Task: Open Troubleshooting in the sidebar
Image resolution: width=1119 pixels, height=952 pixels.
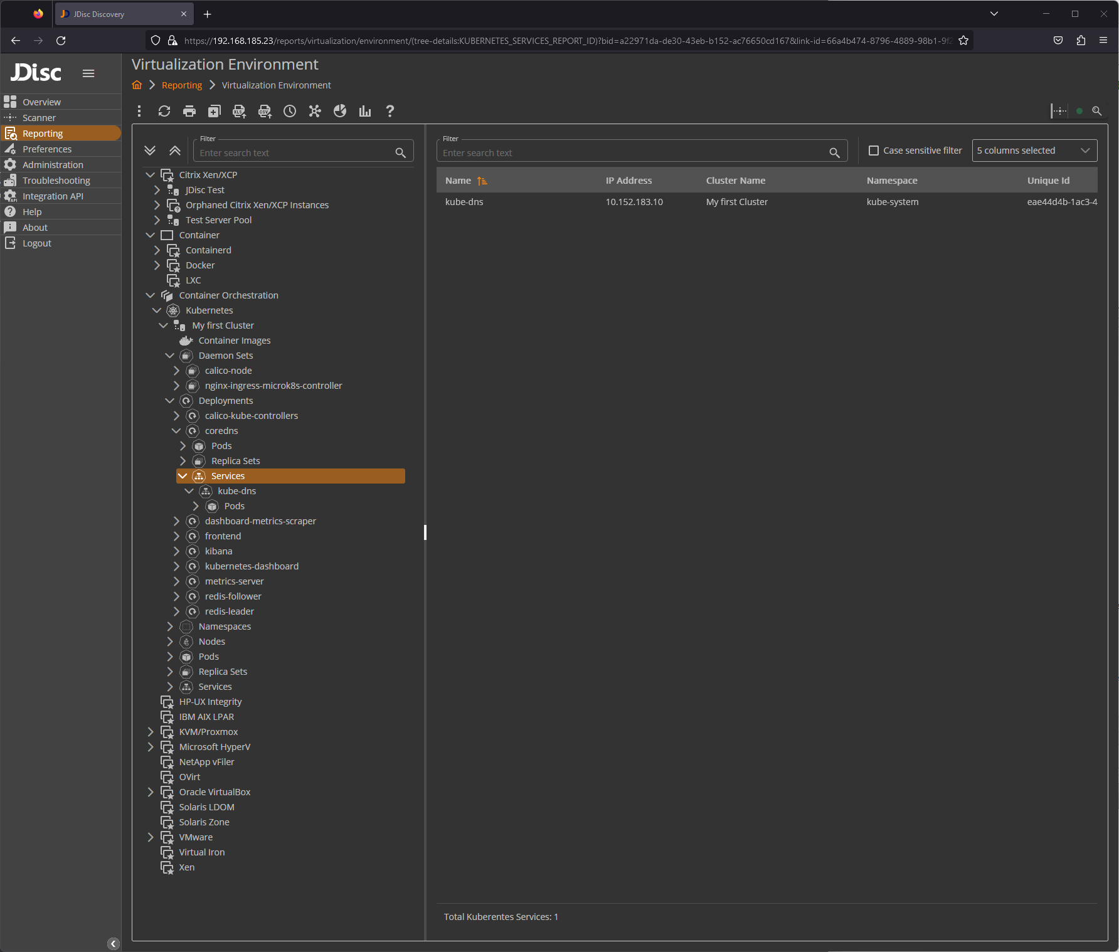Action: pos(61,180)
